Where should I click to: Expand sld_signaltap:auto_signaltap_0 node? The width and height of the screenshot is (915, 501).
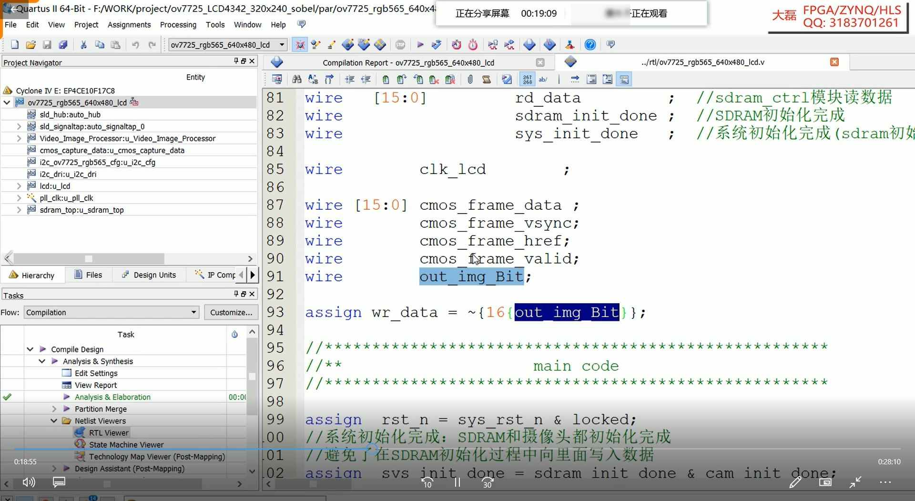(x=19, y=126)
